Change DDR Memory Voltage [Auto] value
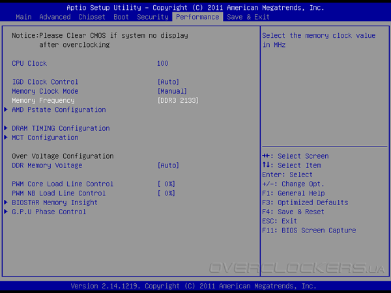Screen dimensions: 391x293 [x=168, y=165]
